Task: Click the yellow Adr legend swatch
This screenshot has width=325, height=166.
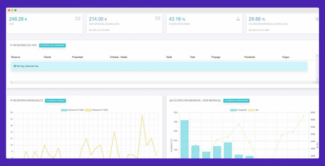Action: click(251, 110)
